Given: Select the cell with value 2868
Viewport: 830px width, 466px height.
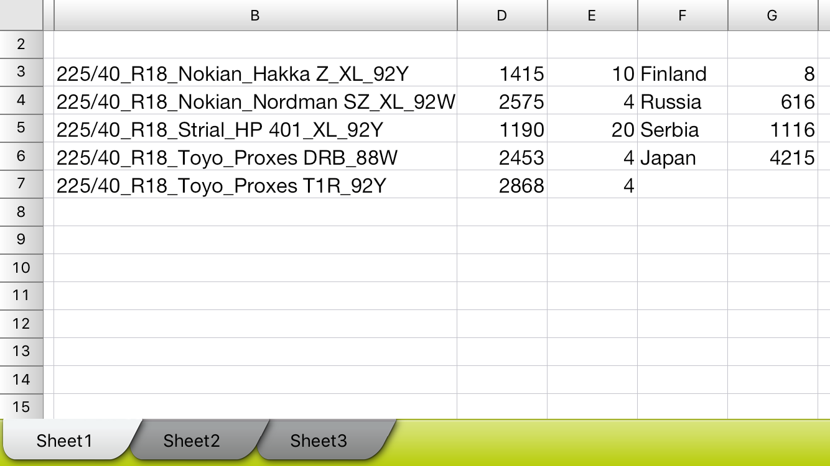Looking at the screenshot, I should [502, 186].
